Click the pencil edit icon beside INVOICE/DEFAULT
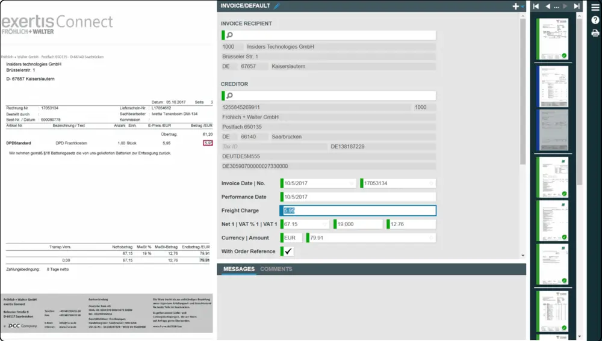 pyautogui.click(x=277, y=6)
